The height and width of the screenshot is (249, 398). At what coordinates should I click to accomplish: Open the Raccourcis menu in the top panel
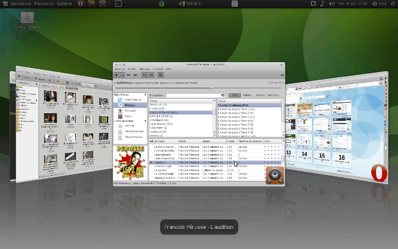[44, 4]
